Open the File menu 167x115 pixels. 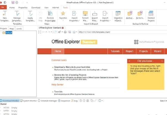(x=3, y=7)
